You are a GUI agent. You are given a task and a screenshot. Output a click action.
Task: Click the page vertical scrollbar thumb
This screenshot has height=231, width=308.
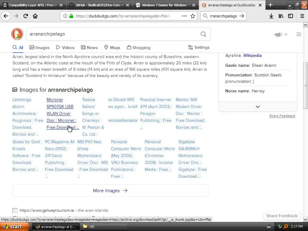point(305,85)
